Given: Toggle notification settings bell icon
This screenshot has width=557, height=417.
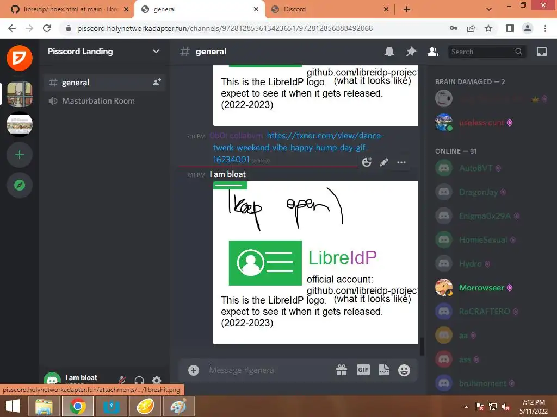Looking at the screenshot, I should pos(389,52).
